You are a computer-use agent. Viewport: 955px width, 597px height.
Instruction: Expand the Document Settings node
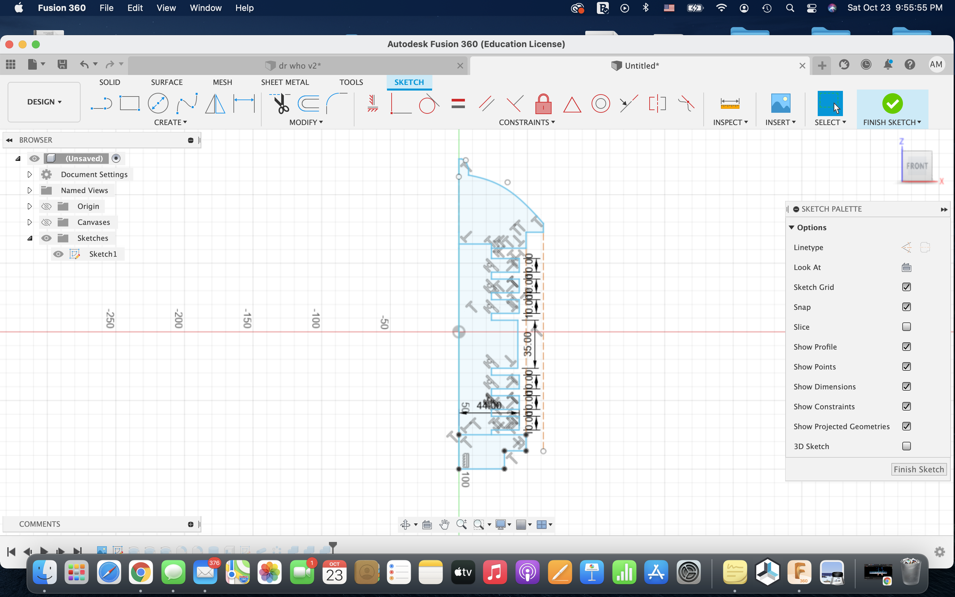[x=30, y=174]
